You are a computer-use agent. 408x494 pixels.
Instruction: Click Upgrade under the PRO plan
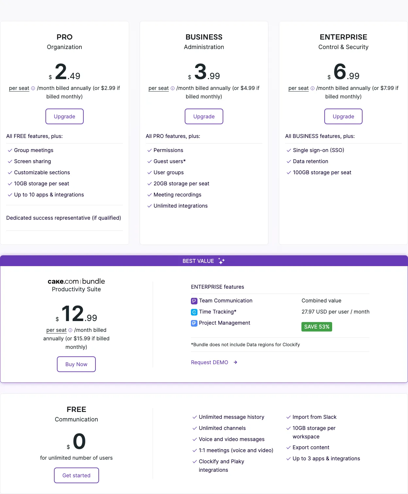(64, 116)
